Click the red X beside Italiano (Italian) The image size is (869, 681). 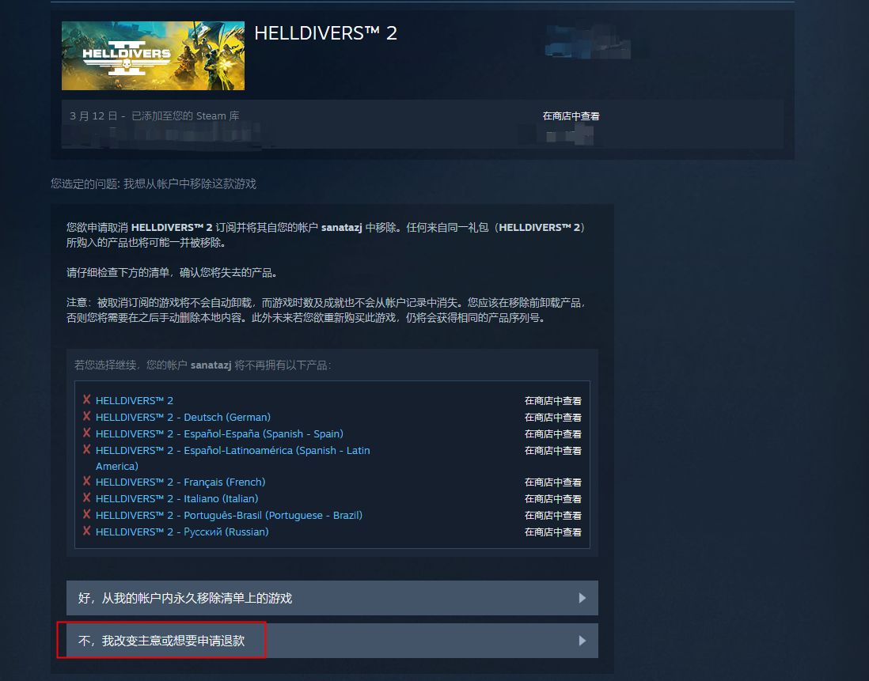pyautogui.click(x=86, y=498)
